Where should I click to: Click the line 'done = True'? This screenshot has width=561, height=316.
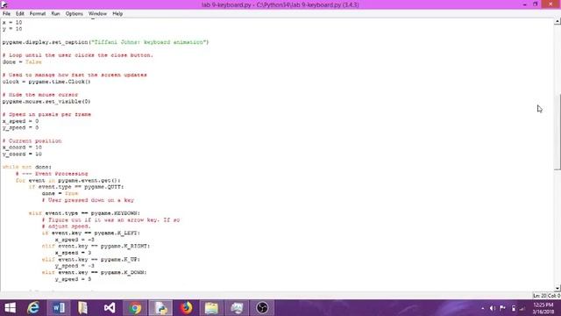coord(60,193)
